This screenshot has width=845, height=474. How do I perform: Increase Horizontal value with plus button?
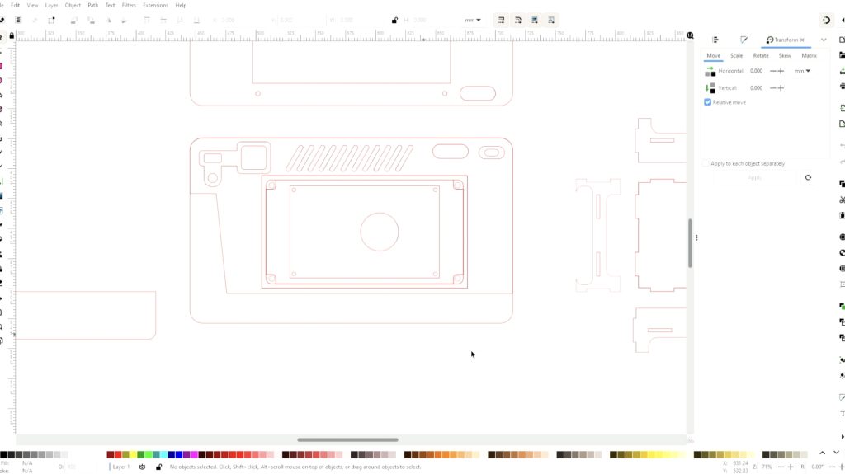point(781,71)
